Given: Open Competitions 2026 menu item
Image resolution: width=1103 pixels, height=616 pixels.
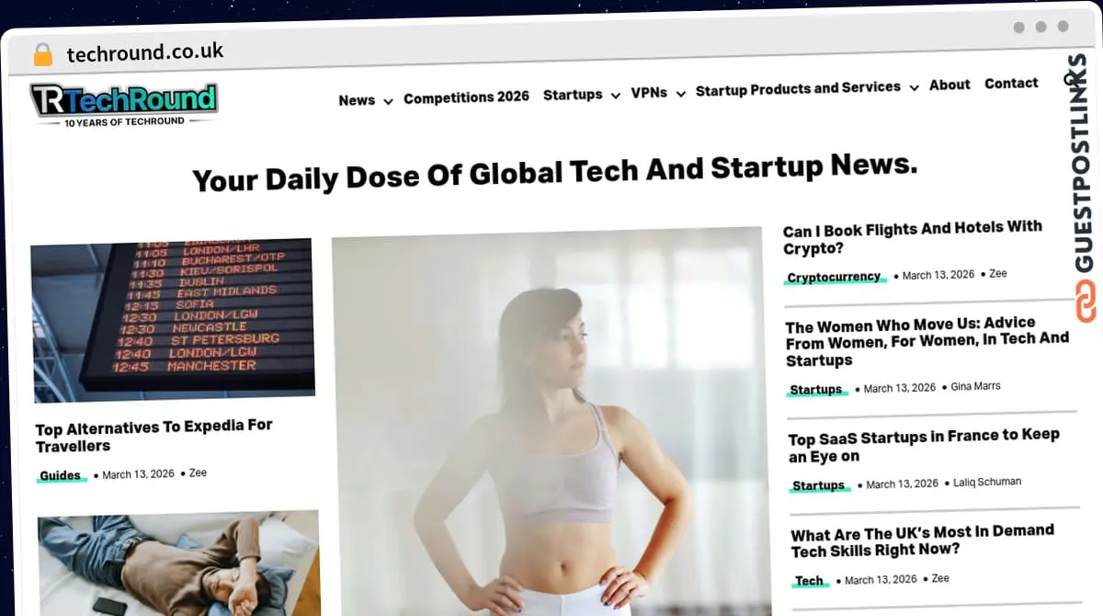Looking at the screenshot, I should point(466,97).
